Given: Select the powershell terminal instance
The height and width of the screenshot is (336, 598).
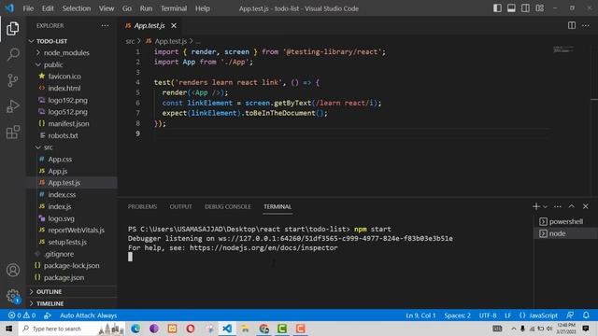Looking at the screenshot, I should 565,221.
